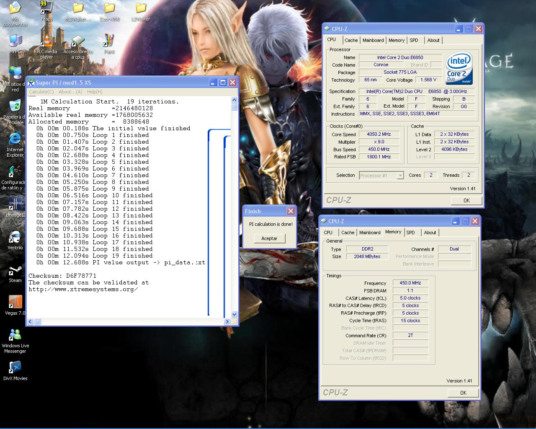Open the Papelera de reciclaje icon
This screenshot has height=429, width=536.
15,106
